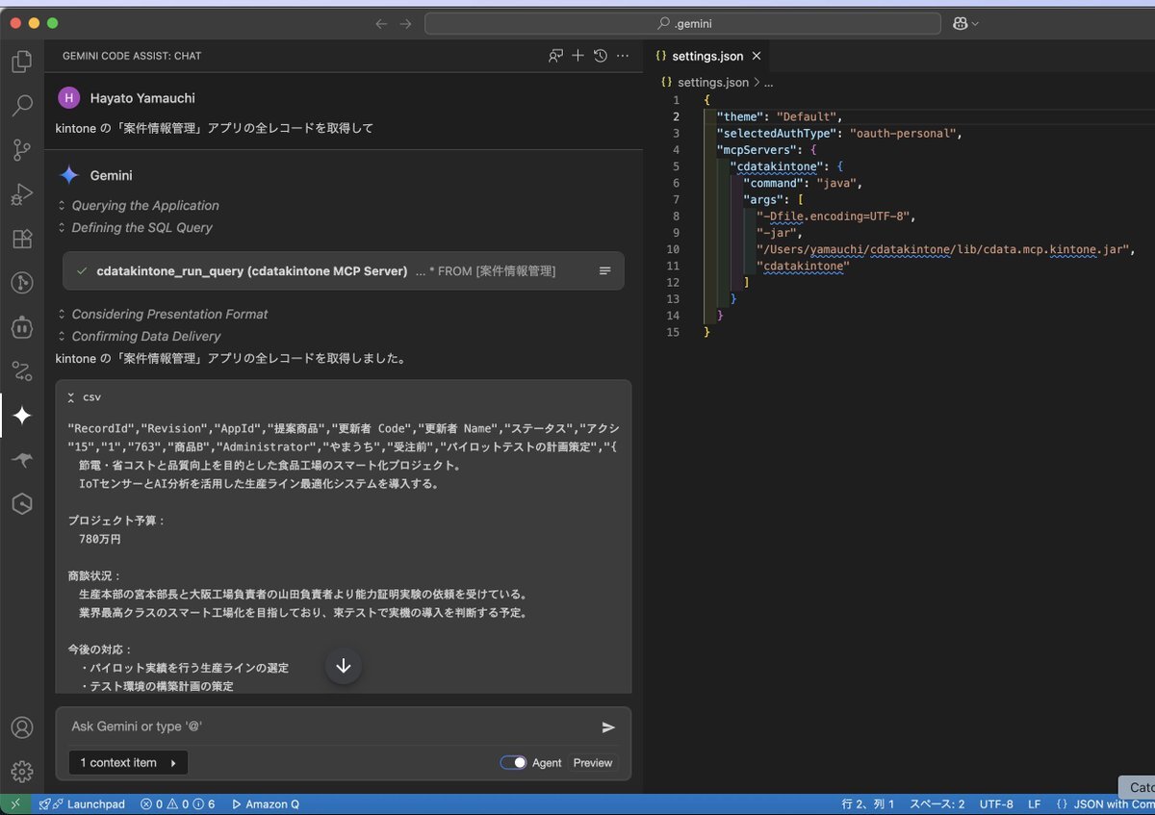Click the .gemini command center search box
Screen dimensions: 1155x815
point(682,23)
